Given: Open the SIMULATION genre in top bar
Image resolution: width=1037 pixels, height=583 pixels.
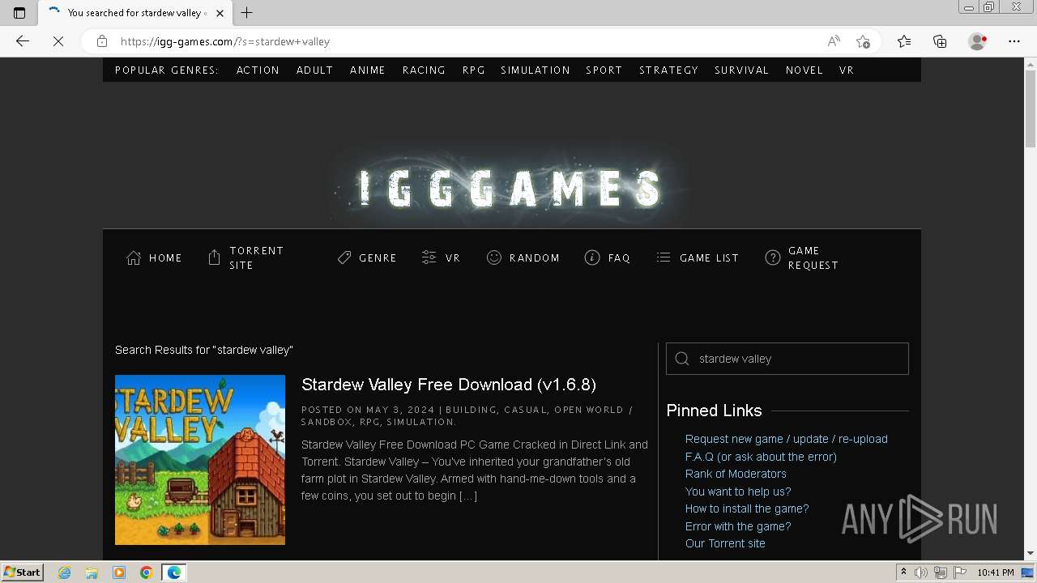Looking at the screenshot, I should click(x=535, y=70).
